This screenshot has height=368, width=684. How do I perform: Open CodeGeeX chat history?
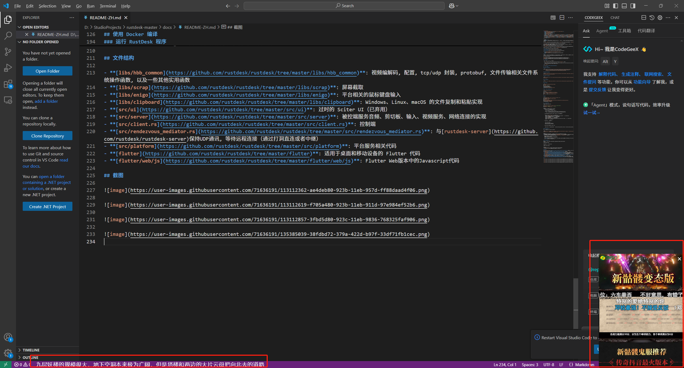[652, 18]
